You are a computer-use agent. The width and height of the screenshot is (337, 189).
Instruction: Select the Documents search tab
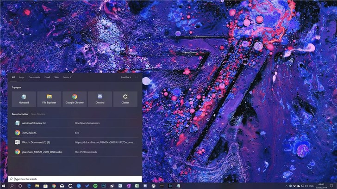(x=34, y=77)
